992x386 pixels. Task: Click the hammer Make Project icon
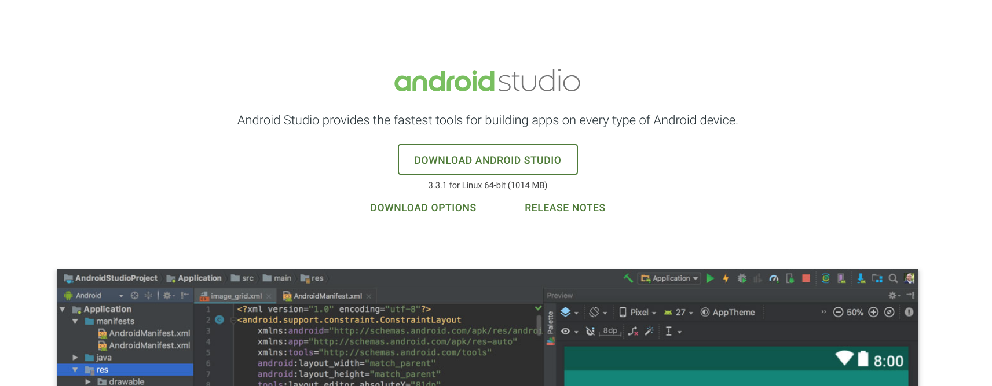(x=628, y=278)
